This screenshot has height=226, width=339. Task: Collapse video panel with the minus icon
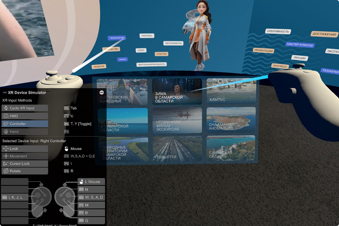[x=102, y=92]
